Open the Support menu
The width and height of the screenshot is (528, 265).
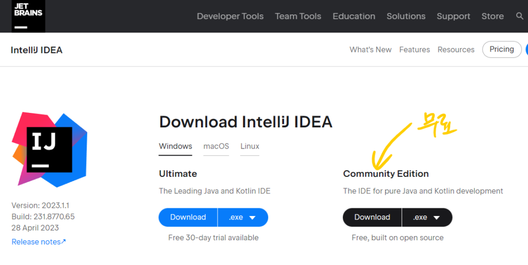click(453, 16)
